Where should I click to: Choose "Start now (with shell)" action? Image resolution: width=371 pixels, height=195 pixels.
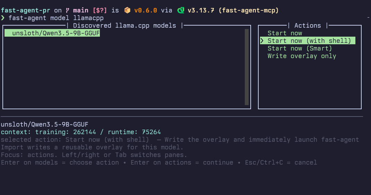[309, 41]
